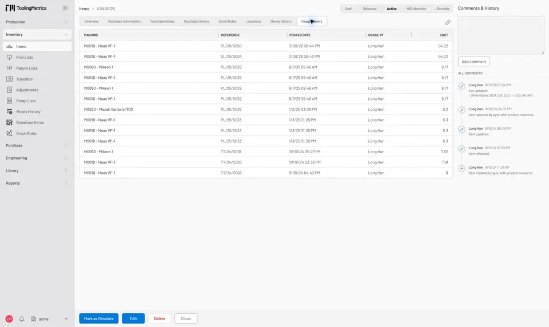Click breadcrumb item I/24/0025

(106, 9)
